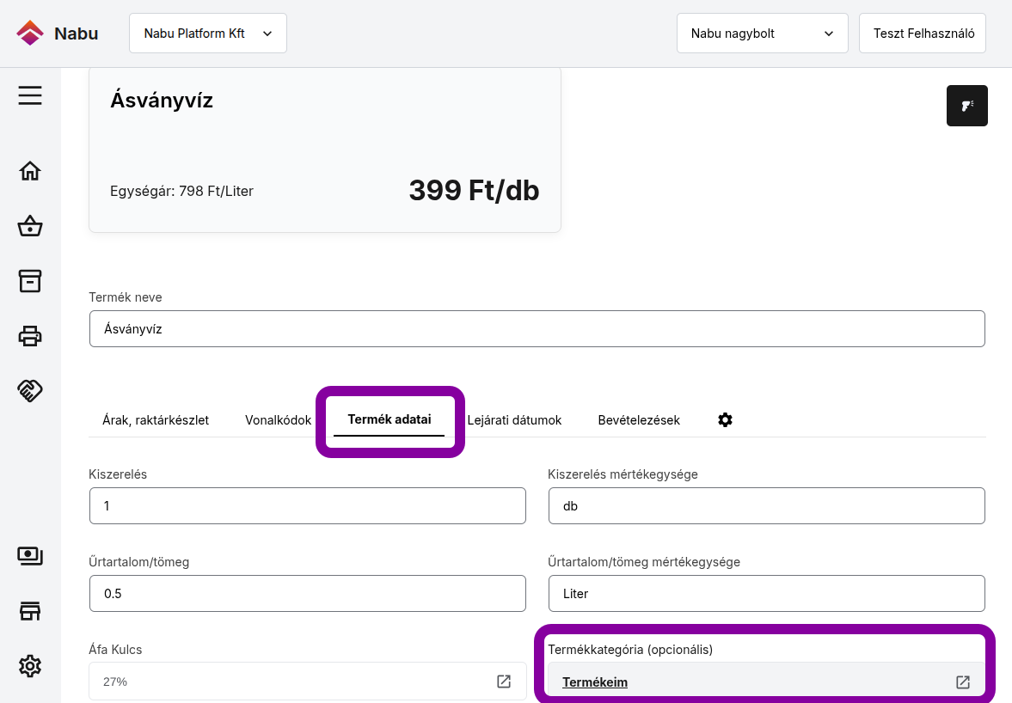Expand the Nabu Platform Kft dropdown

208,34
